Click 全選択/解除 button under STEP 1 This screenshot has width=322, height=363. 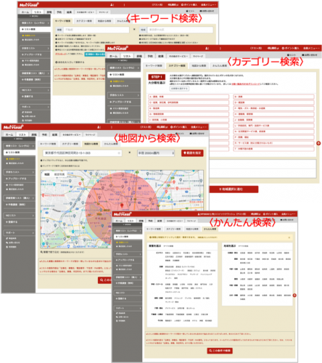coord(179,89)
